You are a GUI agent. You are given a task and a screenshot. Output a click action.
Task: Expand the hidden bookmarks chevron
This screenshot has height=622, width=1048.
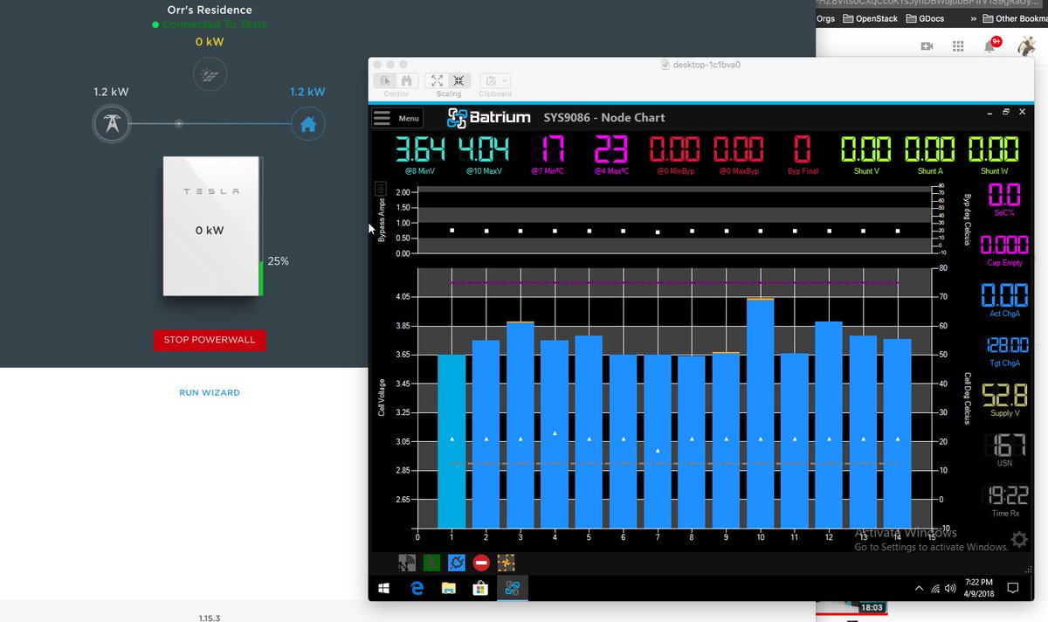coord(973,18)
